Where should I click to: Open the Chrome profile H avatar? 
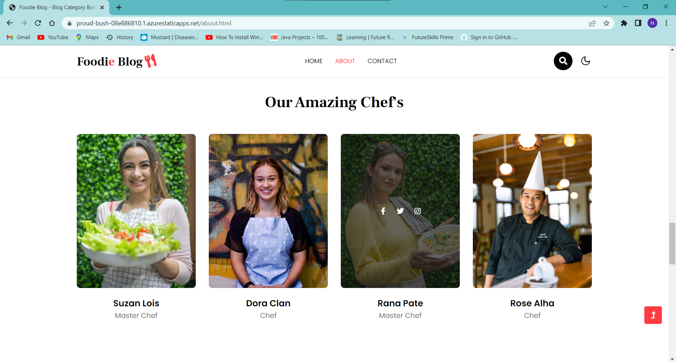(652, 23)
